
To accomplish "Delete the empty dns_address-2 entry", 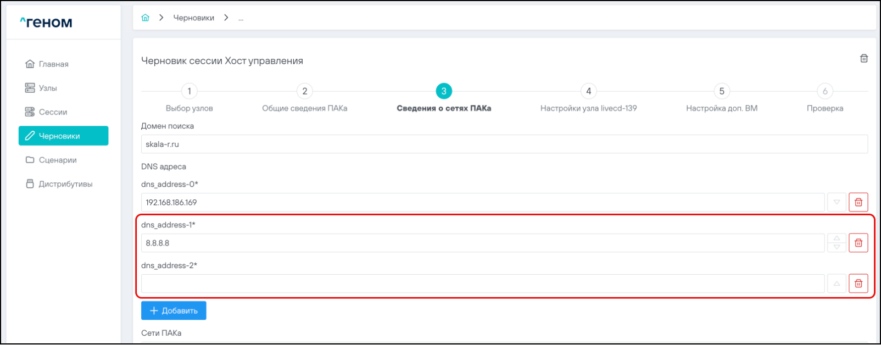I will (858, 283).
